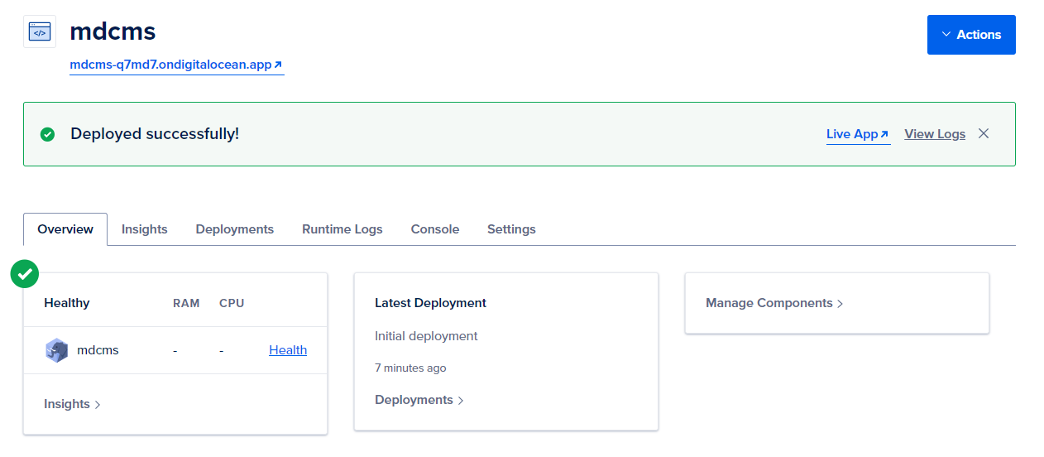Click the mdcms component cube icon
This screenshot has width=1044, height=457.
[x=56, y=350]
